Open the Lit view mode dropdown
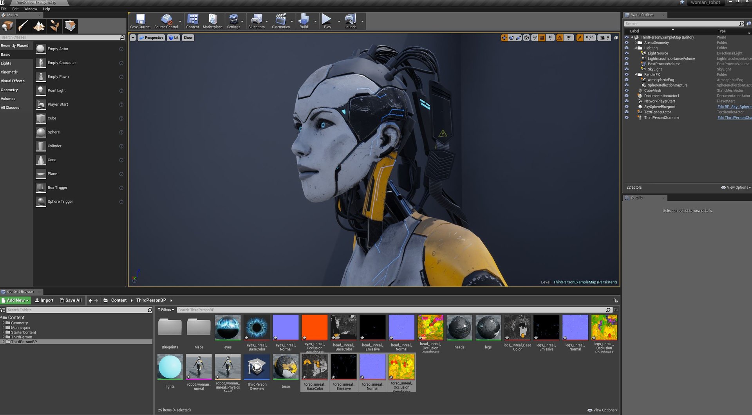 tap(173, 38)
